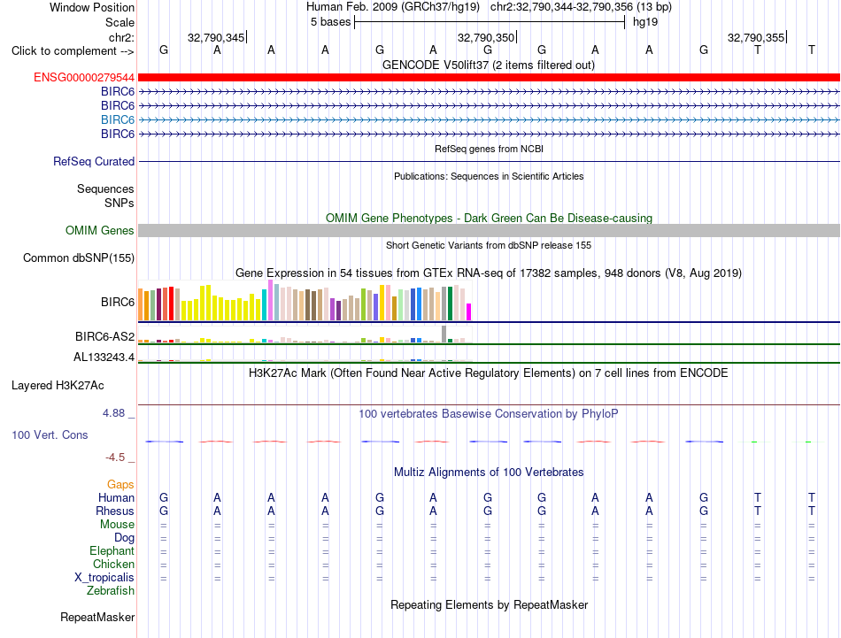Click the RepeatMasker track label
This screenshot has height=638, width=841.
(97, 618)
